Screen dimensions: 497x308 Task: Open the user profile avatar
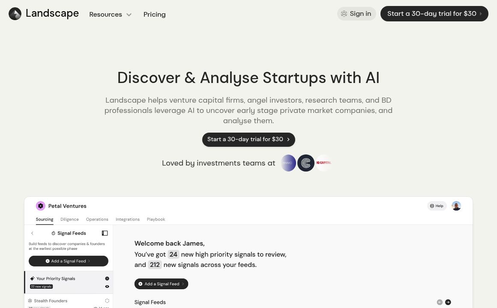tap(456, 206)
